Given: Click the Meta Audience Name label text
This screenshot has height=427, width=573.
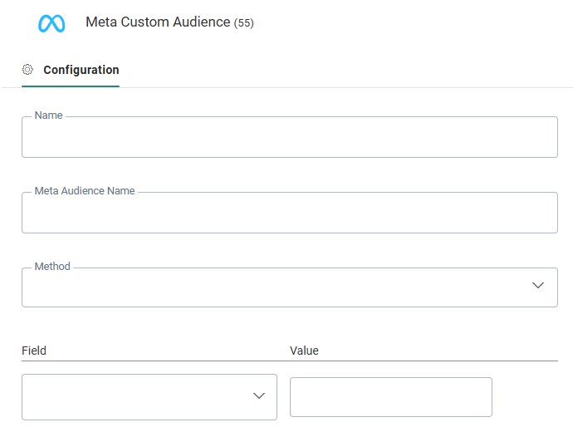Looking at the screenshot, I should click(x=84, y=191).
